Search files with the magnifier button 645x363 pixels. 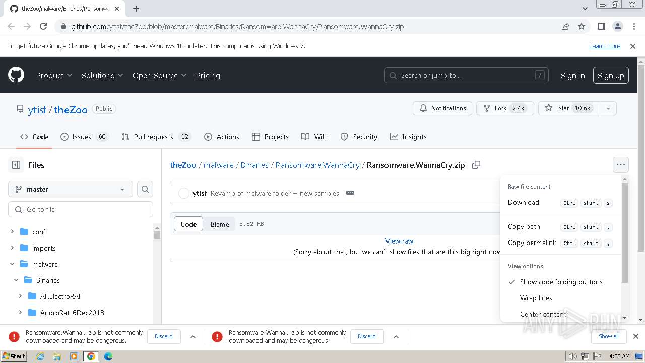[x=145, y=189]
